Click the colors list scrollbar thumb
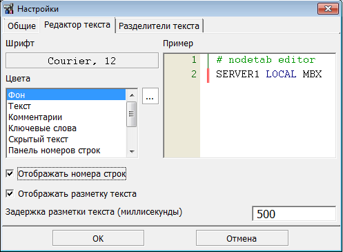The image size is (343, 252). pos(132,114)
